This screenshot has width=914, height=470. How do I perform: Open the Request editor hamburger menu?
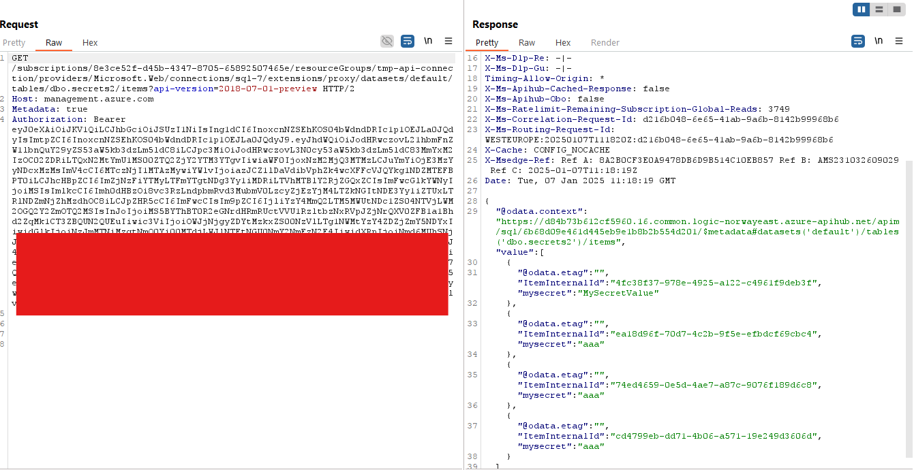pos(448,41)
